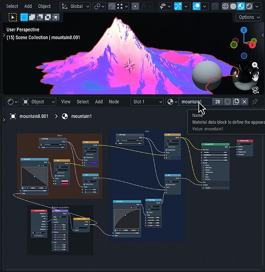Choose the Invert selection mode

click(48, 17)
